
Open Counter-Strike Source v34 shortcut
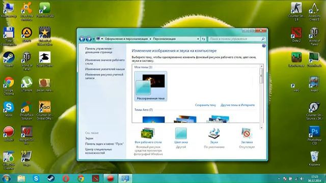click(314, 111)
